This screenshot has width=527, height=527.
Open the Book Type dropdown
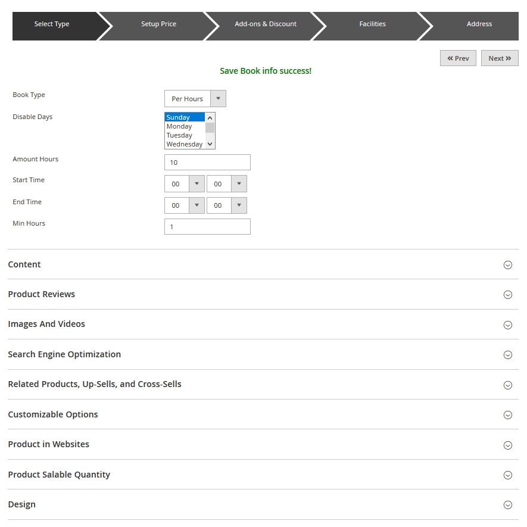click(x=195, y=99)
